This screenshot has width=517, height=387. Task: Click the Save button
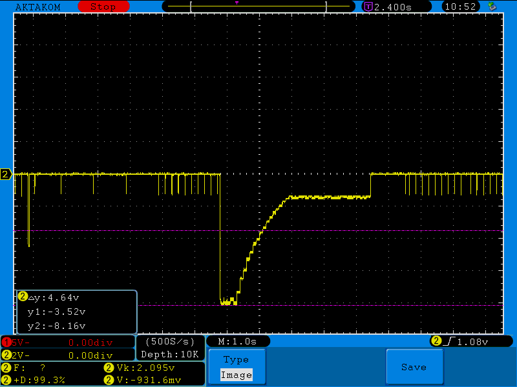pos(414,367)
